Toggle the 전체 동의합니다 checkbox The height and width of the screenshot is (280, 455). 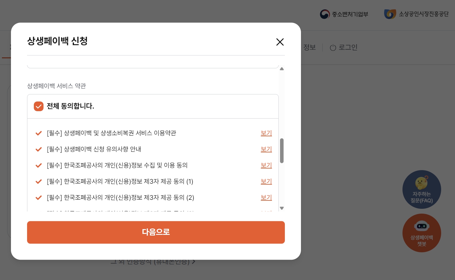point(39,106)
